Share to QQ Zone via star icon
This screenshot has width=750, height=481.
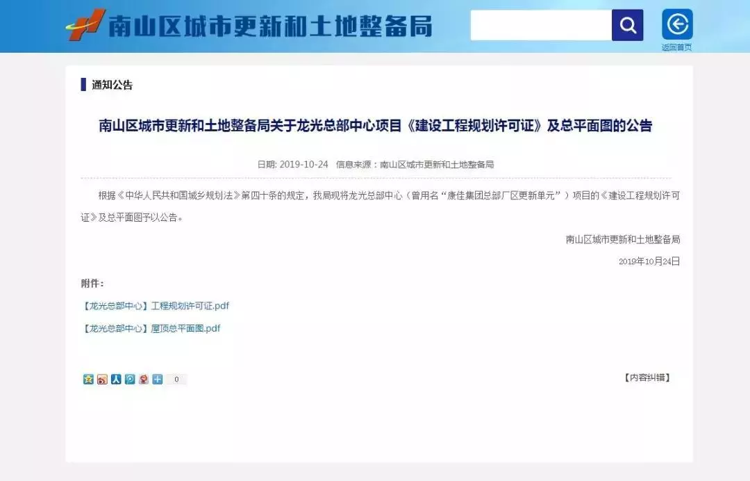[88, 380]
